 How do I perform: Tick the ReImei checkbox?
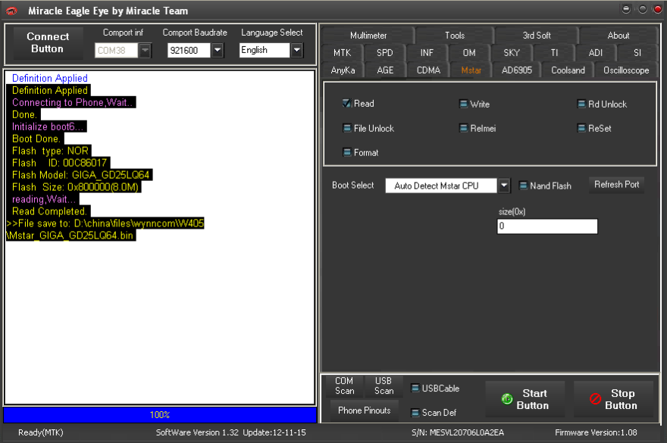[463, 129]
